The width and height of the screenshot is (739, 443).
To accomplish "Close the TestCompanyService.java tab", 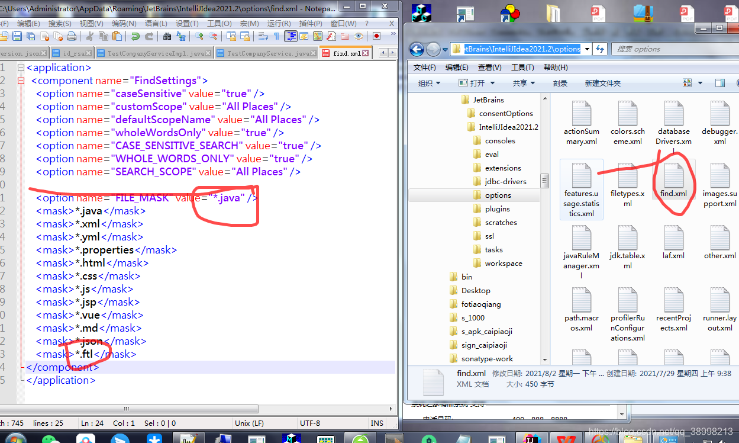I will tap(314, 53).
